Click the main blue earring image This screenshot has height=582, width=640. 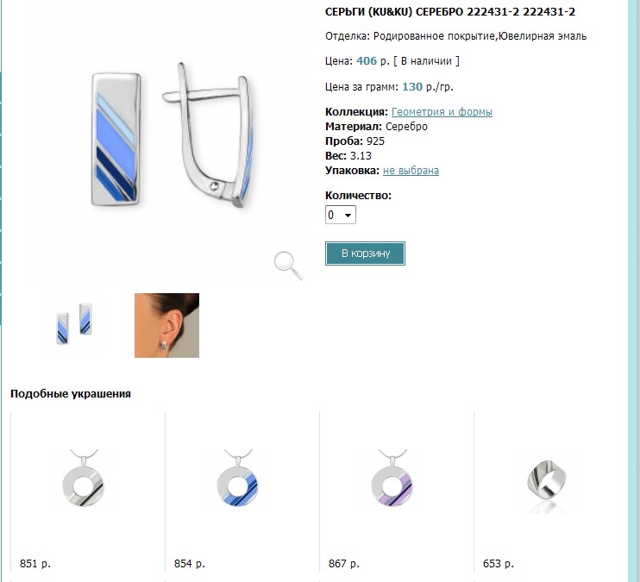point(116,140)
